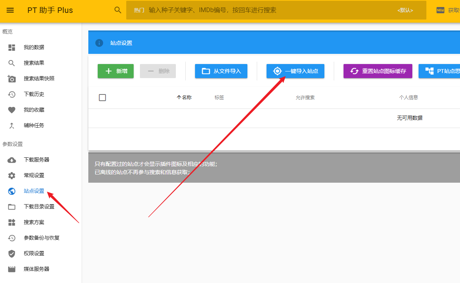
Task: Click the search magnifier icon in header
Action: [x=118, y=10]
